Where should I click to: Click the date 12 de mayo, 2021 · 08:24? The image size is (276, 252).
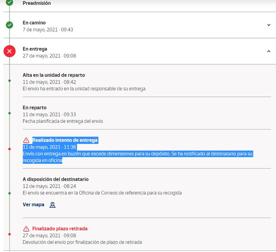[x=49, y=186]
